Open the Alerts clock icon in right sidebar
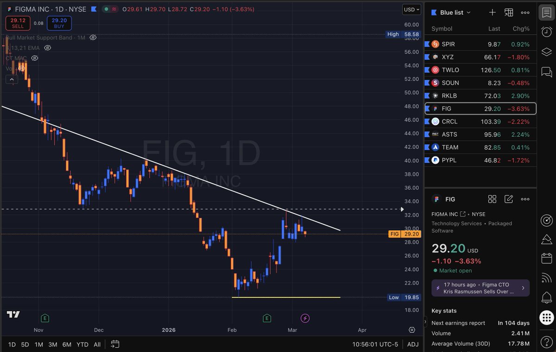This screenshot has width=556, height=352. [x=546, y=31]
